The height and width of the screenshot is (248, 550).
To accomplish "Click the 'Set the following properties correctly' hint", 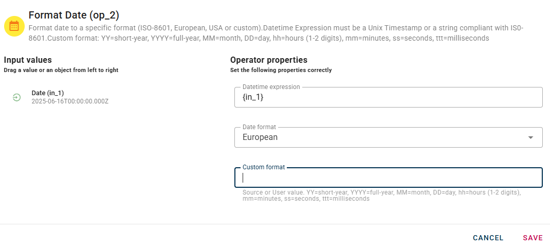I will (x=281, y=70).
